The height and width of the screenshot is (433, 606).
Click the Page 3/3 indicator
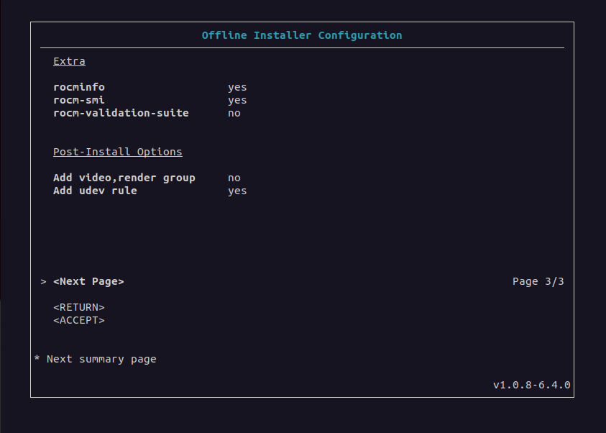click(x=538, y=281)
